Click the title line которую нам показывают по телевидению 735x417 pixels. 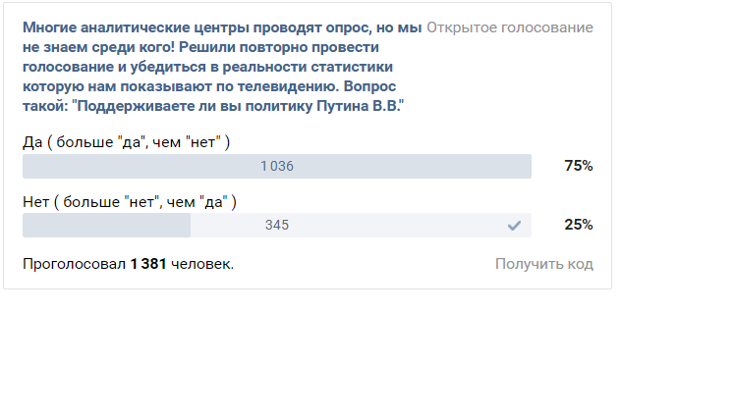209,86
